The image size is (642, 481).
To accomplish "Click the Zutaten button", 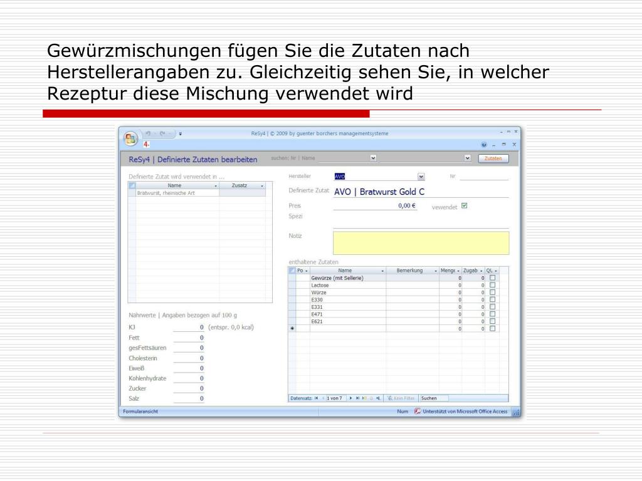I will click(493, 158).
